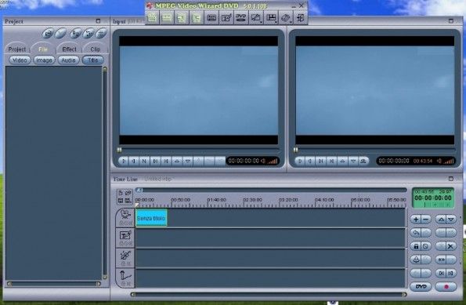The height and width of the screenshot is (305, 466).
Task: Click open folder icon beside timeline ruler
Action: (128, 193)
